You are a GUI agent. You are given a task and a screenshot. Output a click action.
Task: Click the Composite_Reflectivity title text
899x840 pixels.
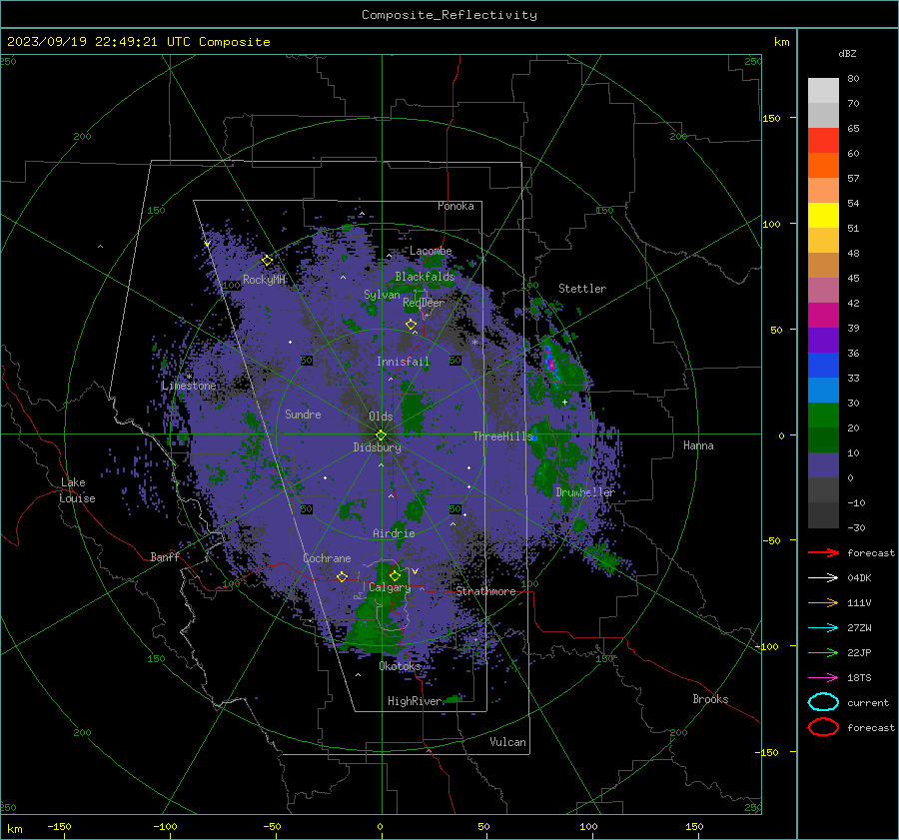pos(449,15)
